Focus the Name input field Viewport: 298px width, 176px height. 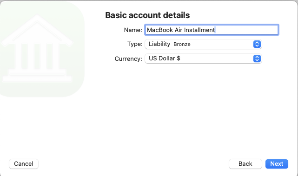click(x=212, y=30)
